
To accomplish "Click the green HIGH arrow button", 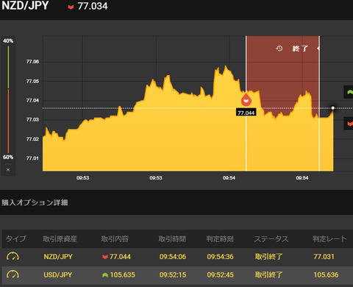I will click(349, 92).
